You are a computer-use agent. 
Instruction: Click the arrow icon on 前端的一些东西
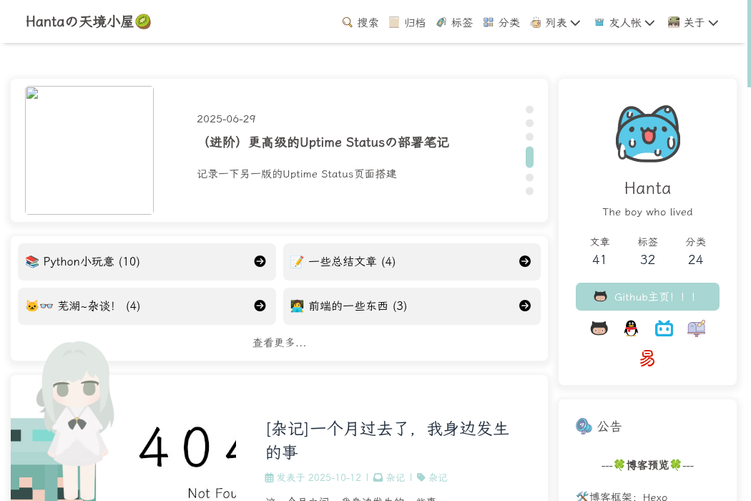(525, 306)
